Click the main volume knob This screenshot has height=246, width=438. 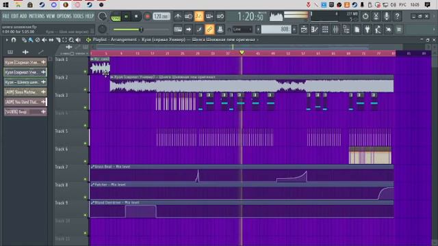click(x=102, y=16)
